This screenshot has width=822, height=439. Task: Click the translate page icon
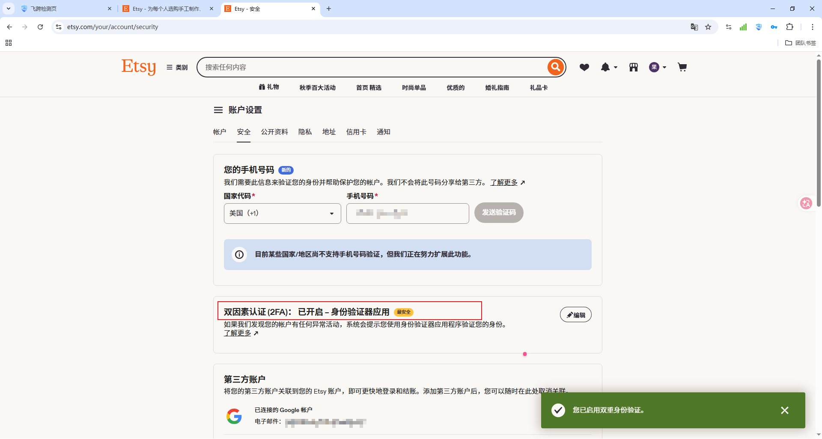(x=694, y=27)
